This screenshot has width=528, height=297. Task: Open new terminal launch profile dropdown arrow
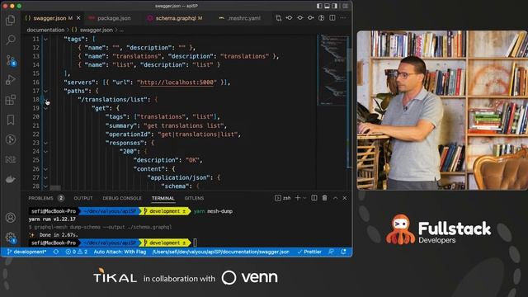pos(304,198)
